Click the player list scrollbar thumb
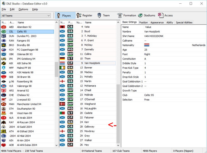The width and height of the screenshot is (207, 153). click(118, 114)
